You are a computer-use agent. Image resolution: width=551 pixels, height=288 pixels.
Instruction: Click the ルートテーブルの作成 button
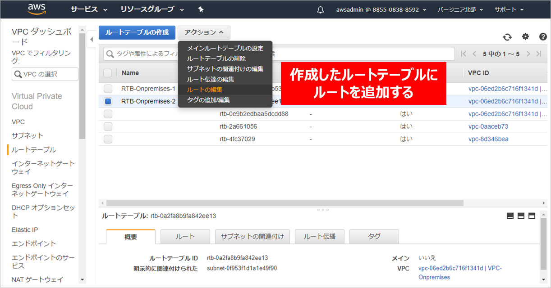pyautogui.click(x=137, y=32)
